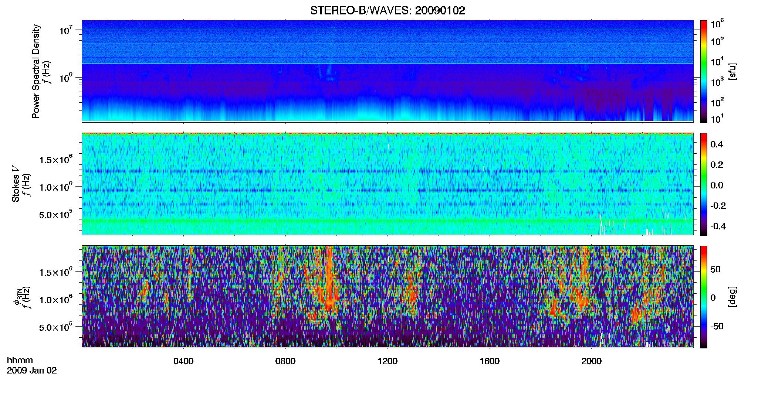Select the phi RTN degree colorbar

(704, 297)
